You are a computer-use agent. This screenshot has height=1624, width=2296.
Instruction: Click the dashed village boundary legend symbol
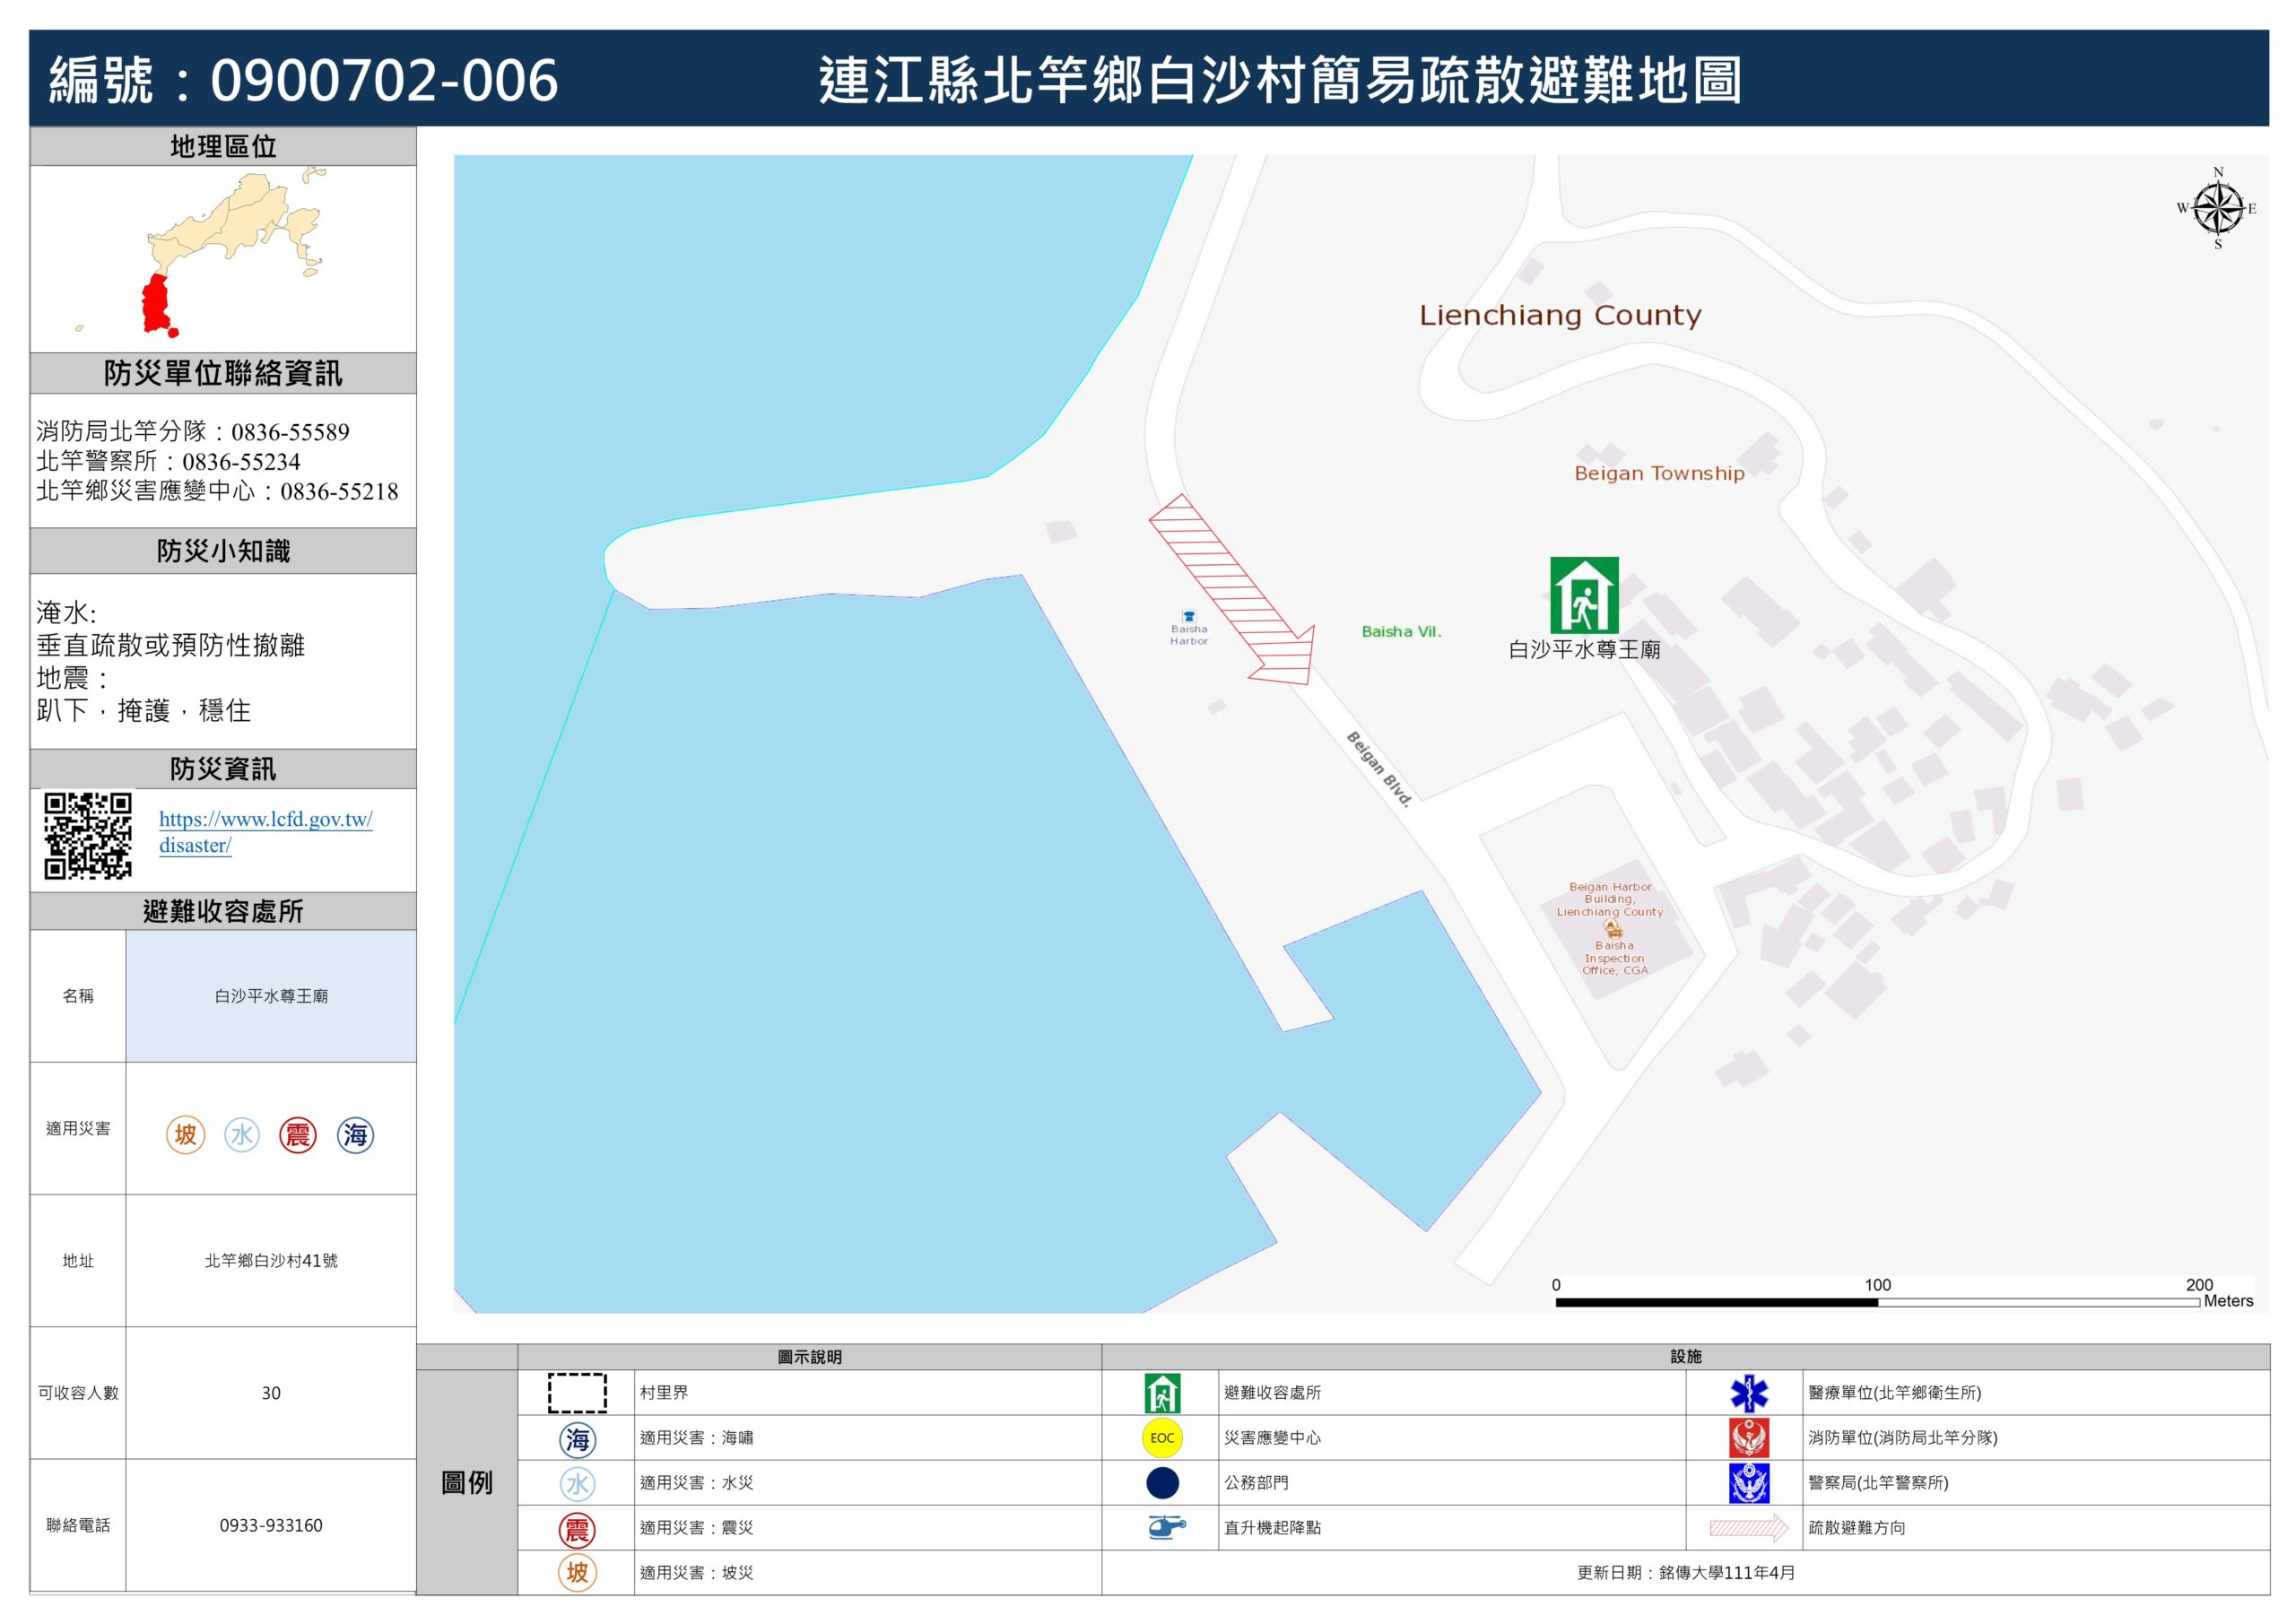pyautogui.click(x=577, y=1392)
